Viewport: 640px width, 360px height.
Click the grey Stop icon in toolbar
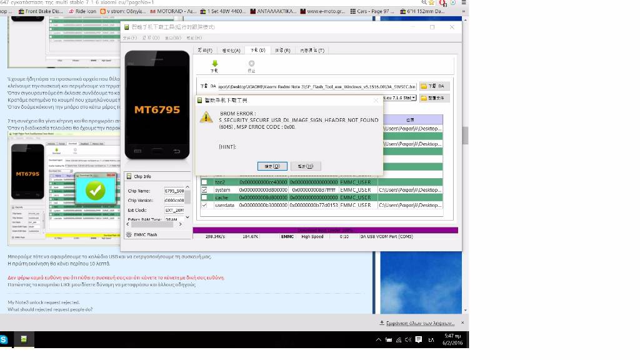[x=251, y=64]
